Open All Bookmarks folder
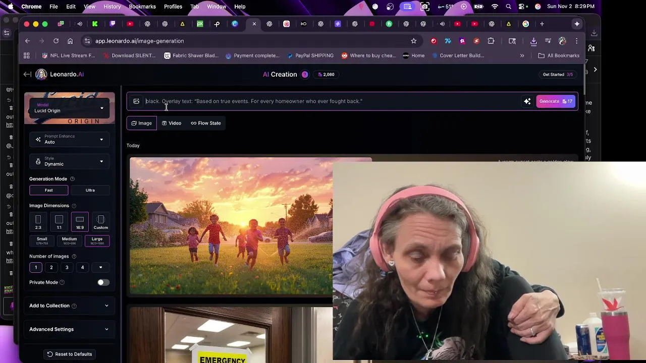Image resolution: width=646 pixels, height=363 pixels. (x=559, y=55)
